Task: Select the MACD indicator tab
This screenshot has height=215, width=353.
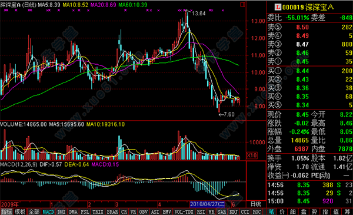Action: coord(48,212)
